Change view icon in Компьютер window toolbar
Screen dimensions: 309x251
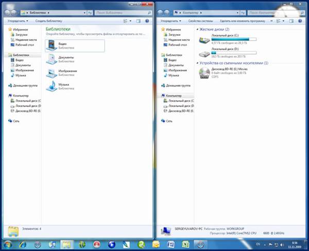(x=278, y=21)
